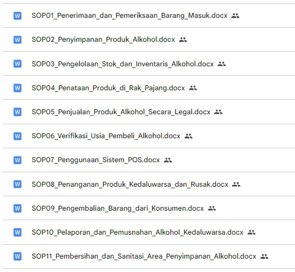
Task: Open SOP07_Penggunaan_Sistem_POS.docx file name
Action: 95,160
